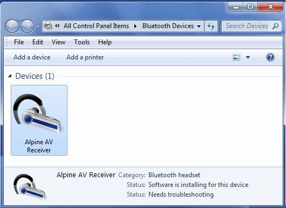
Task: Refresh the Bluetooth Devices view
Action: click(x=211, y=26)
